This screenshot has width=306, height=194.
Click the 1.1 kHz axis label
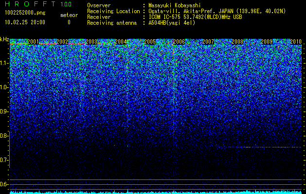click(x=4, y=63)
